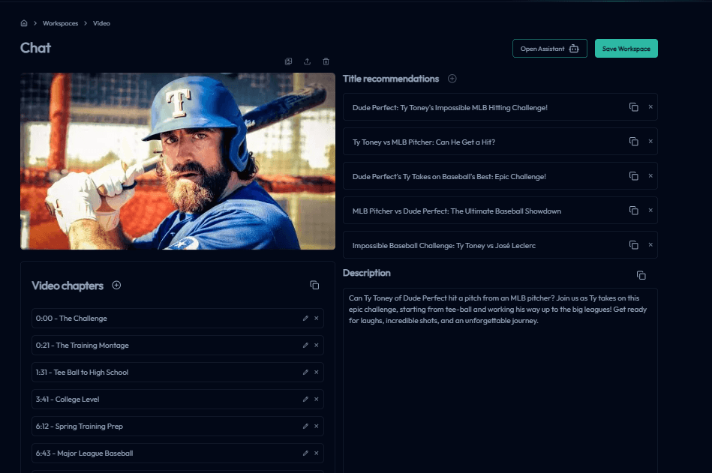
Task: Edit chapter '6:43 - Major League Baseball'
Action: tap(305, 453)
